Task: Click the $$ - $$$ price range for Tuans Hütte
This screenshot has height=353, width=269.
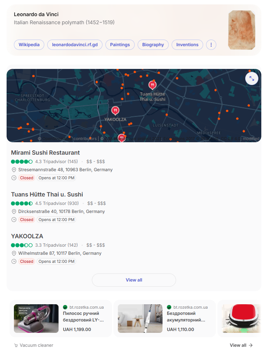Action: [97, 203]
